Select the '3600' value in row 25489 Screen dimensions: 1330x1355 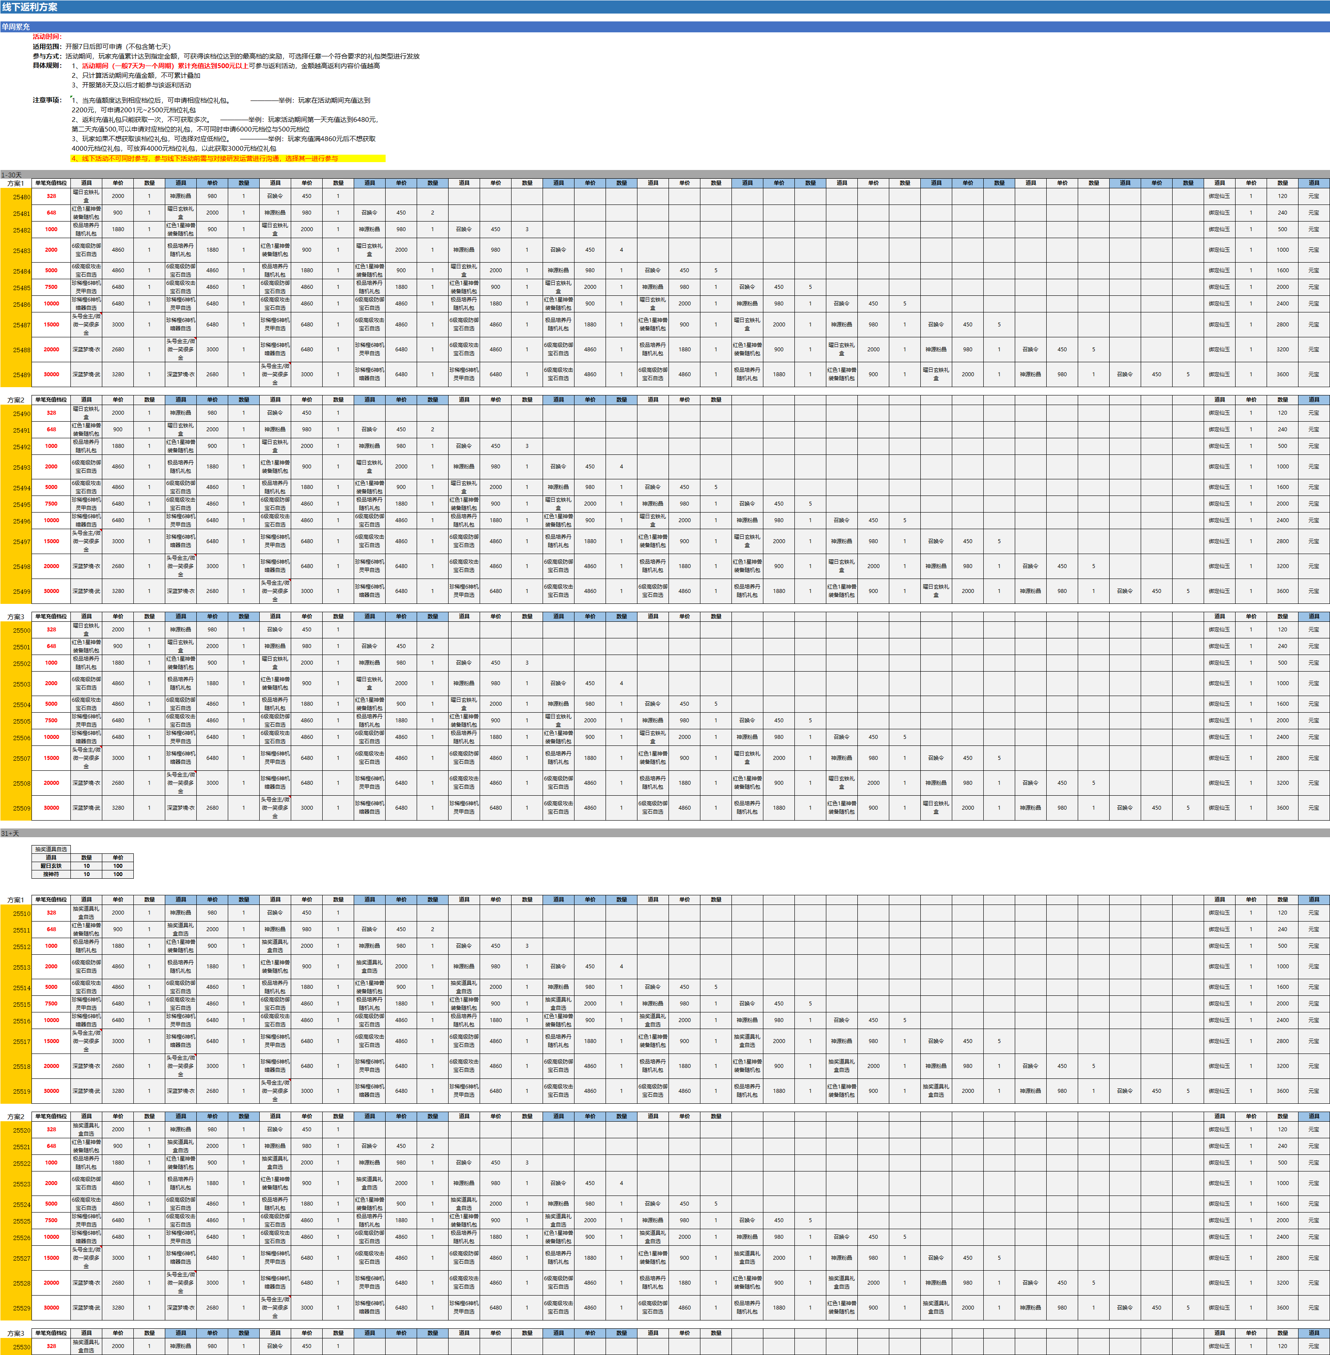pos(1282,375)
